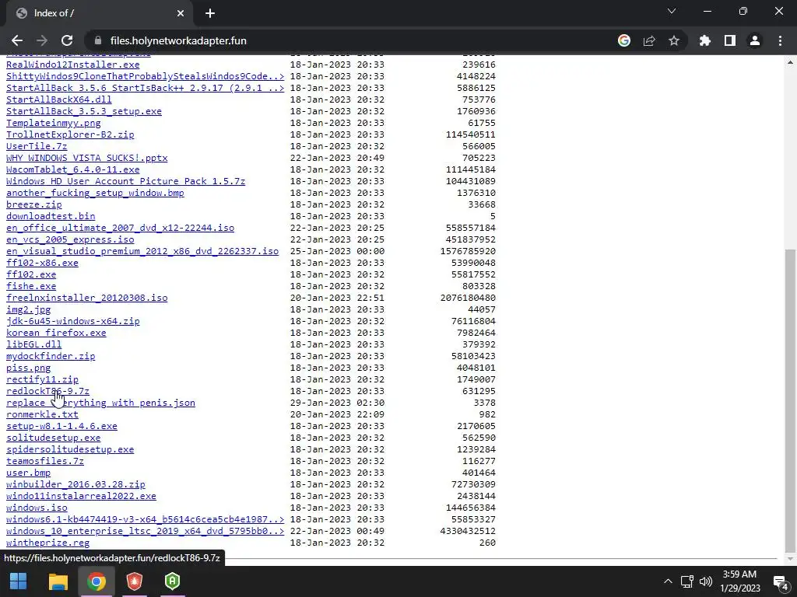Open the Windows Start menu
The image size is (797, 597).
19,581
